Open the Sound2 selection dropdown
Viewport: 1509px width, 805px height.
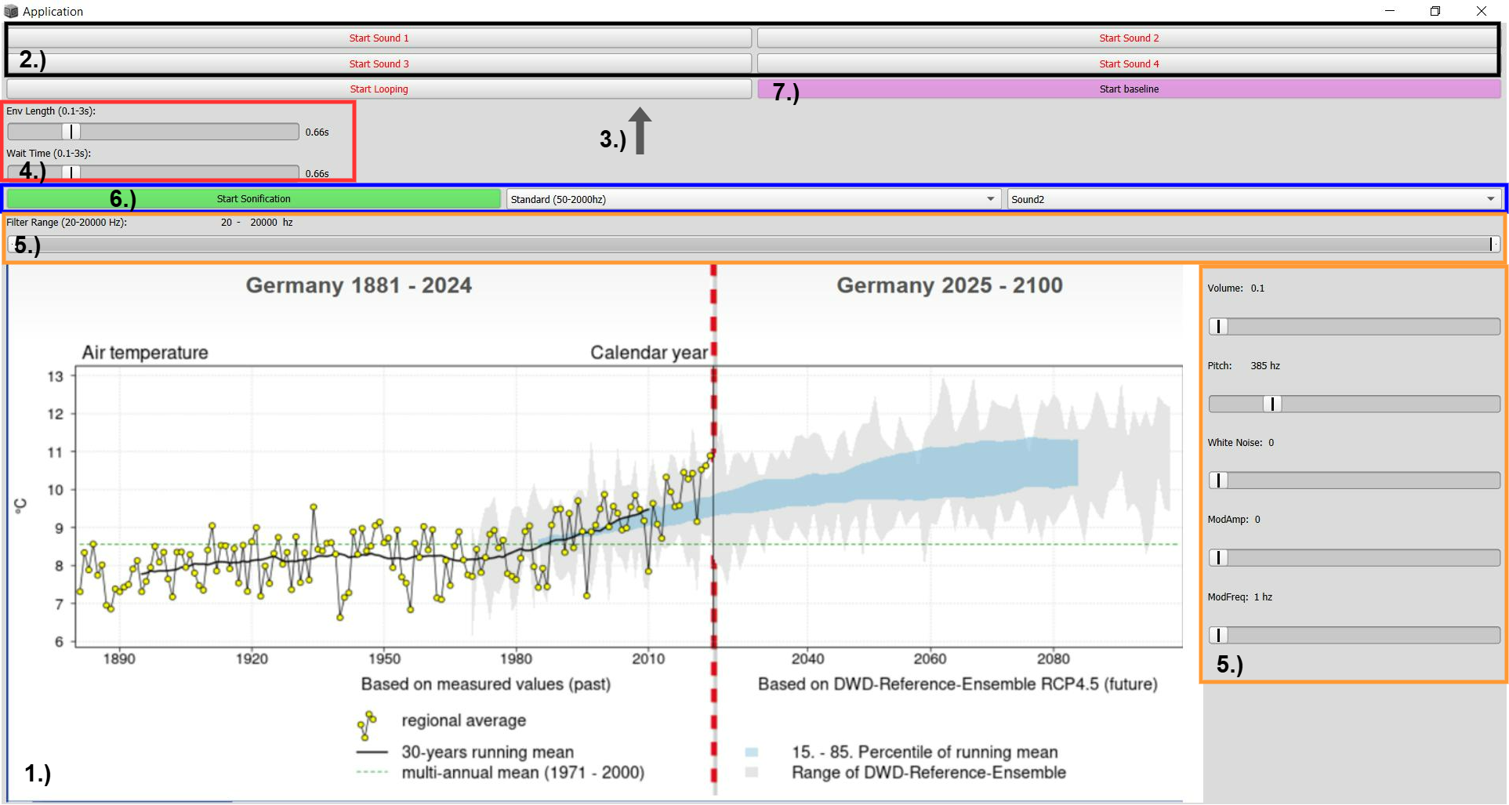pyautogui.click(x=1253, y=199)
